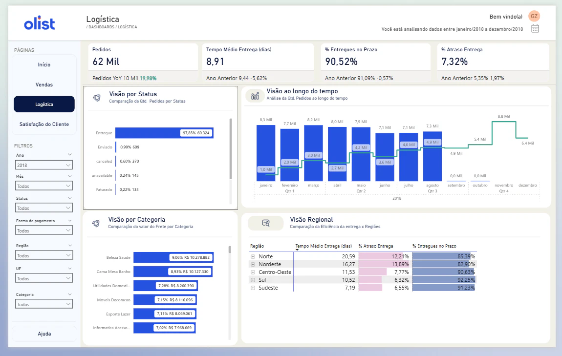
Task: Open the Forma de pagamento dropdown
Action: pos(43,230)
